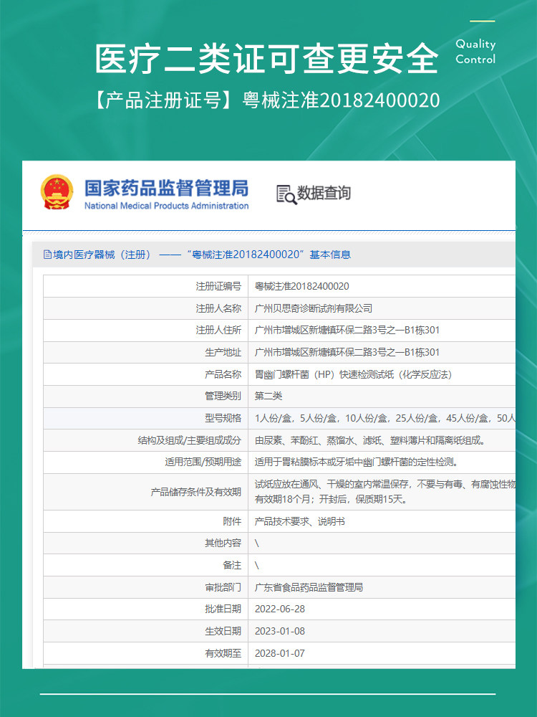Select the 【产品注册证号】粤械注准20182400020 banner text
The height and width of the screenshot is (717, 537).
point(266,100)
